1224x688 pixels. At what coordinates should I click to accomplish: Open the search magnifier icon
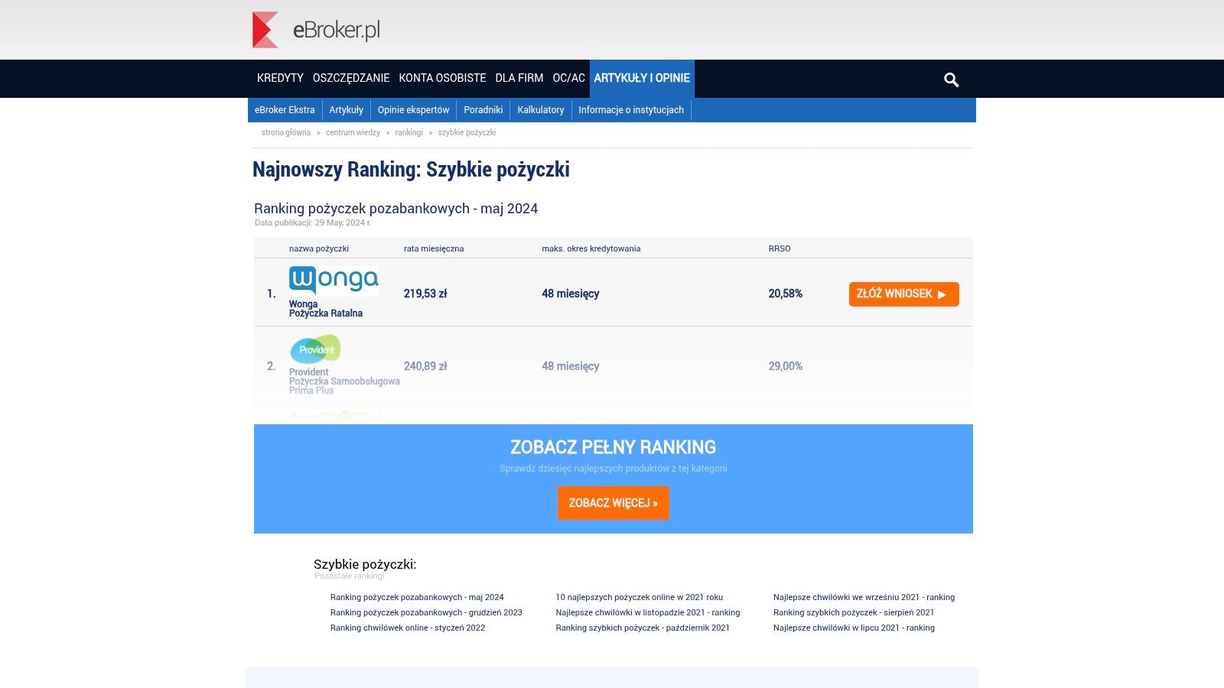pos(951,80)
